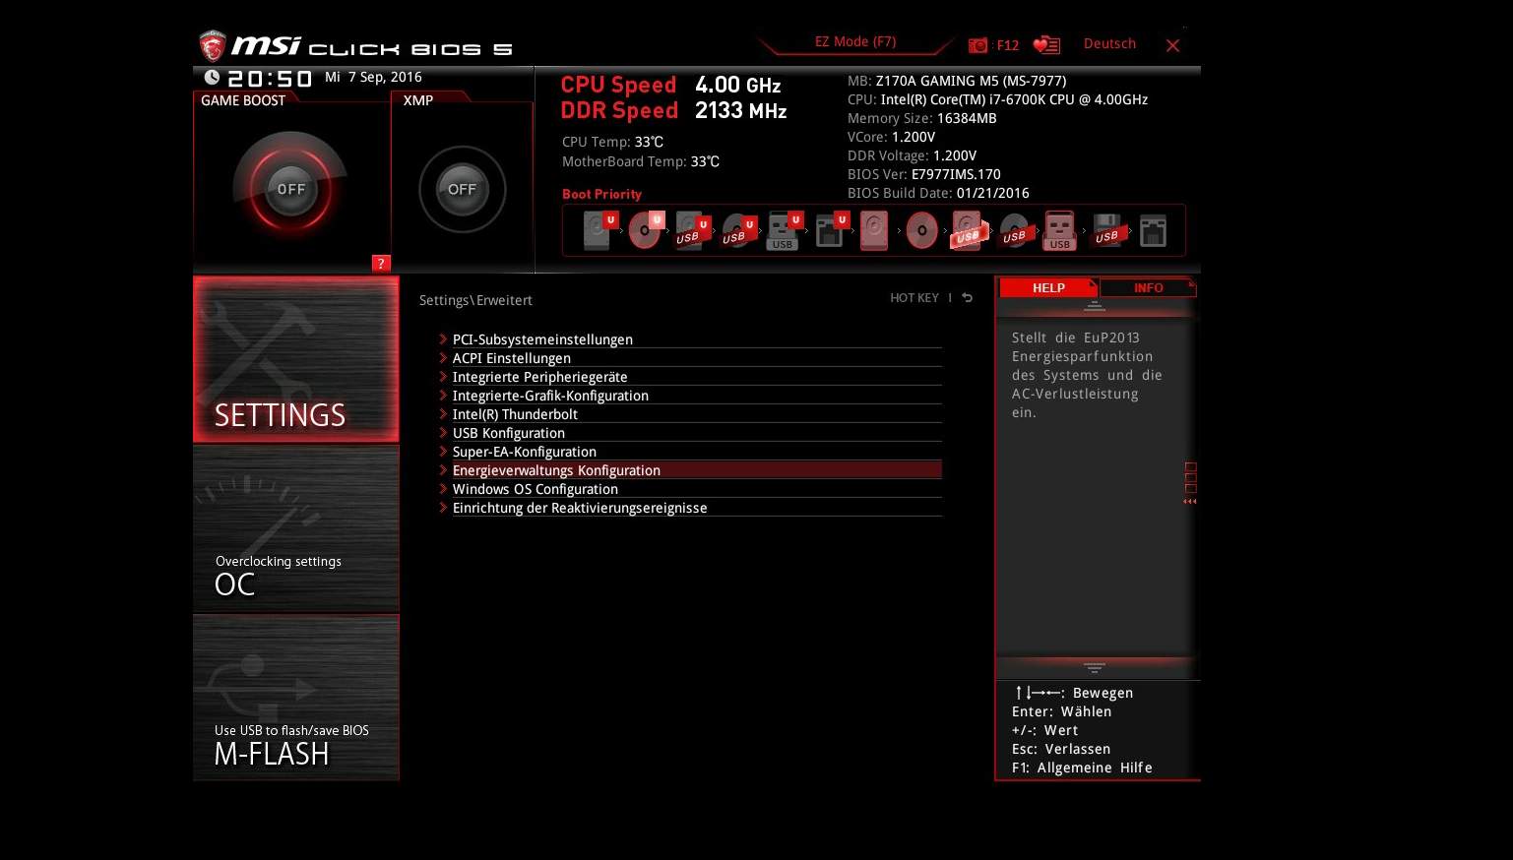Click the question mark toggle below GAME BOOST
Image resolution: width=1513 pixels, height=860 pixels.
(380, 263)
